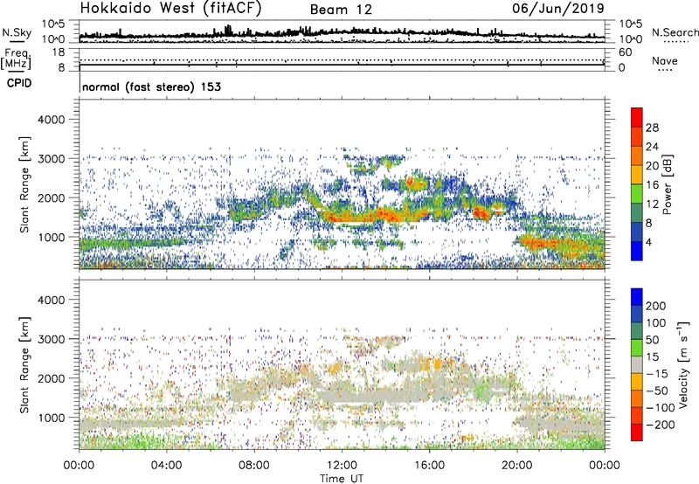699x484 pixels.
Task: Click the "20:00" time tick label
Action: [516, 466]
